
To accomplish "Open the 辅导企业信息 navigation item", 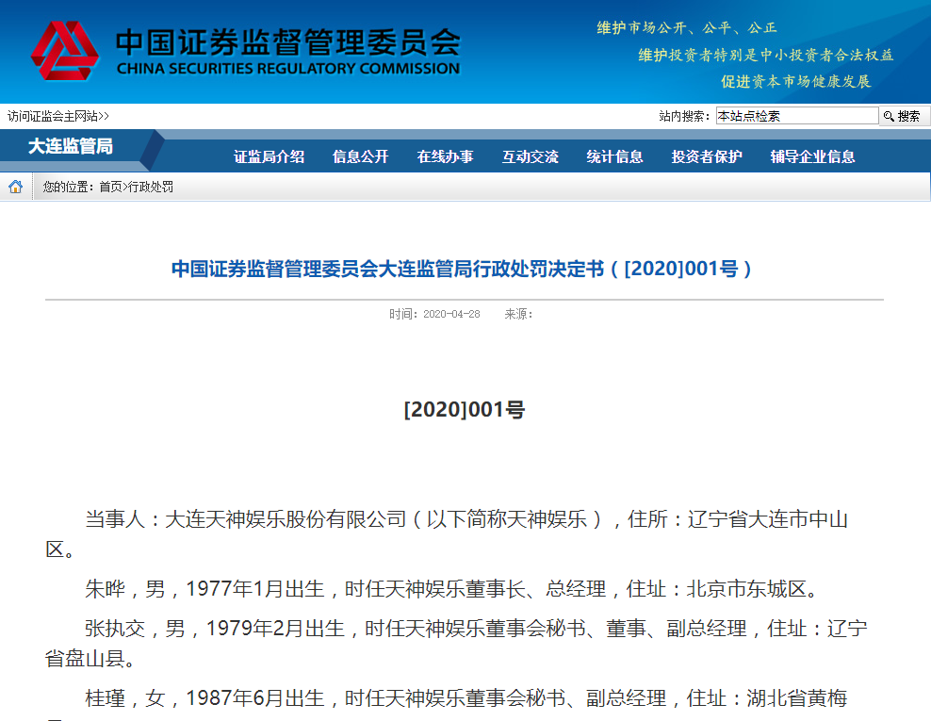I will pyautogui.click(x=812, y=156).
